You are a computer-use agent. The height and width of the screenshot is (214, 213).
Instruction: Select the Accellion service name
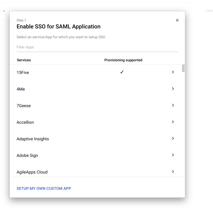pyautogui.click(x=25, y=122)
